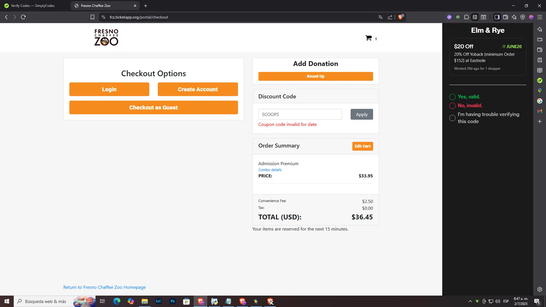Open the browser hamburger menu
Image resolution: width=546 pixels, height=307 pixels.
[x=540, y=17]
